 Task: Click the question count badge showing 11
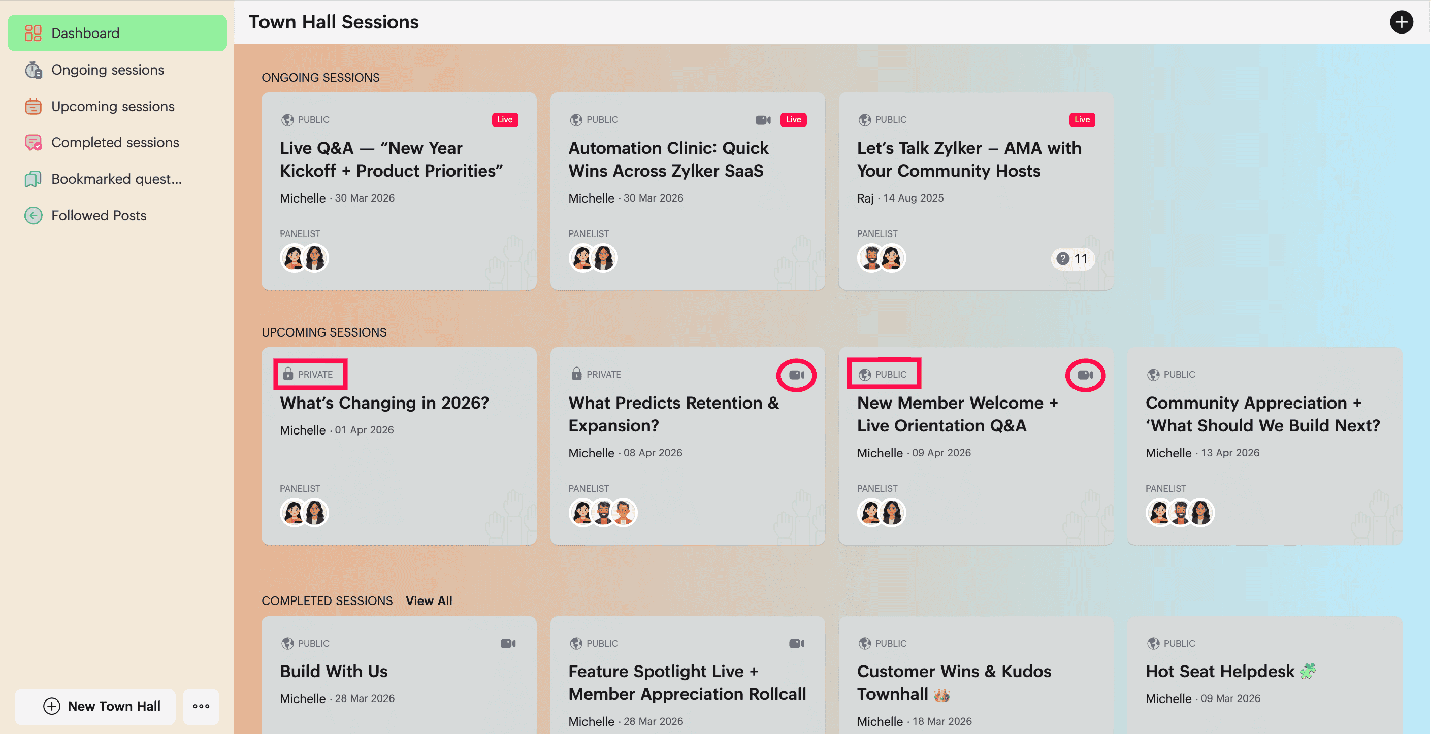coord(1072,259)
